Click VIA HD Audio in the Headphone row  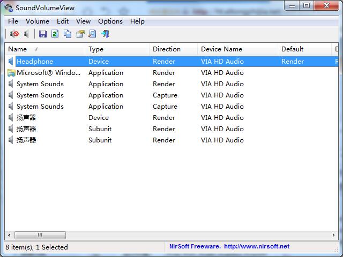[222, 62]
